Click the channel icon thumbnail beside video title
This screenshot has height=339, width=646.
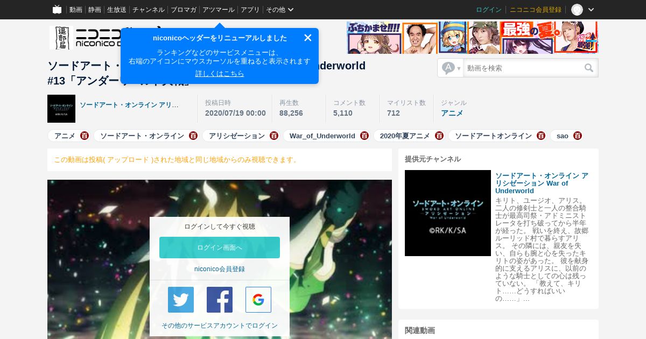coord(61,109)
